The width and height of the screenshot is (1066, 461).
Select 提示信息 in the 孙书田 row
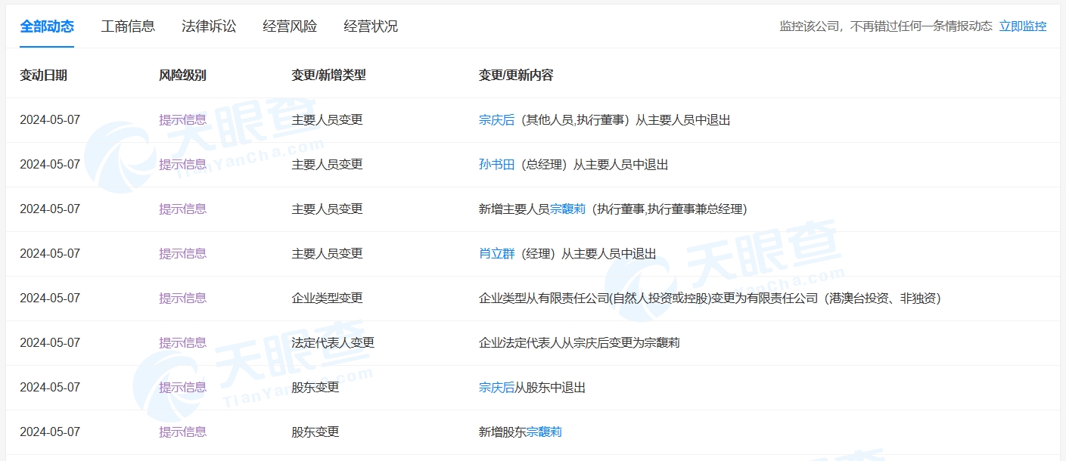pyautogui.click(x=182, y=164)
